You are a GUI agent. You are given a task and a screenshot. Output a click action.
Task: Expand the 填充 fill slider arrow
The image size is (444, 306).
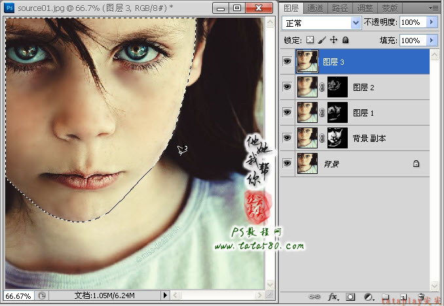click(432, 41)
